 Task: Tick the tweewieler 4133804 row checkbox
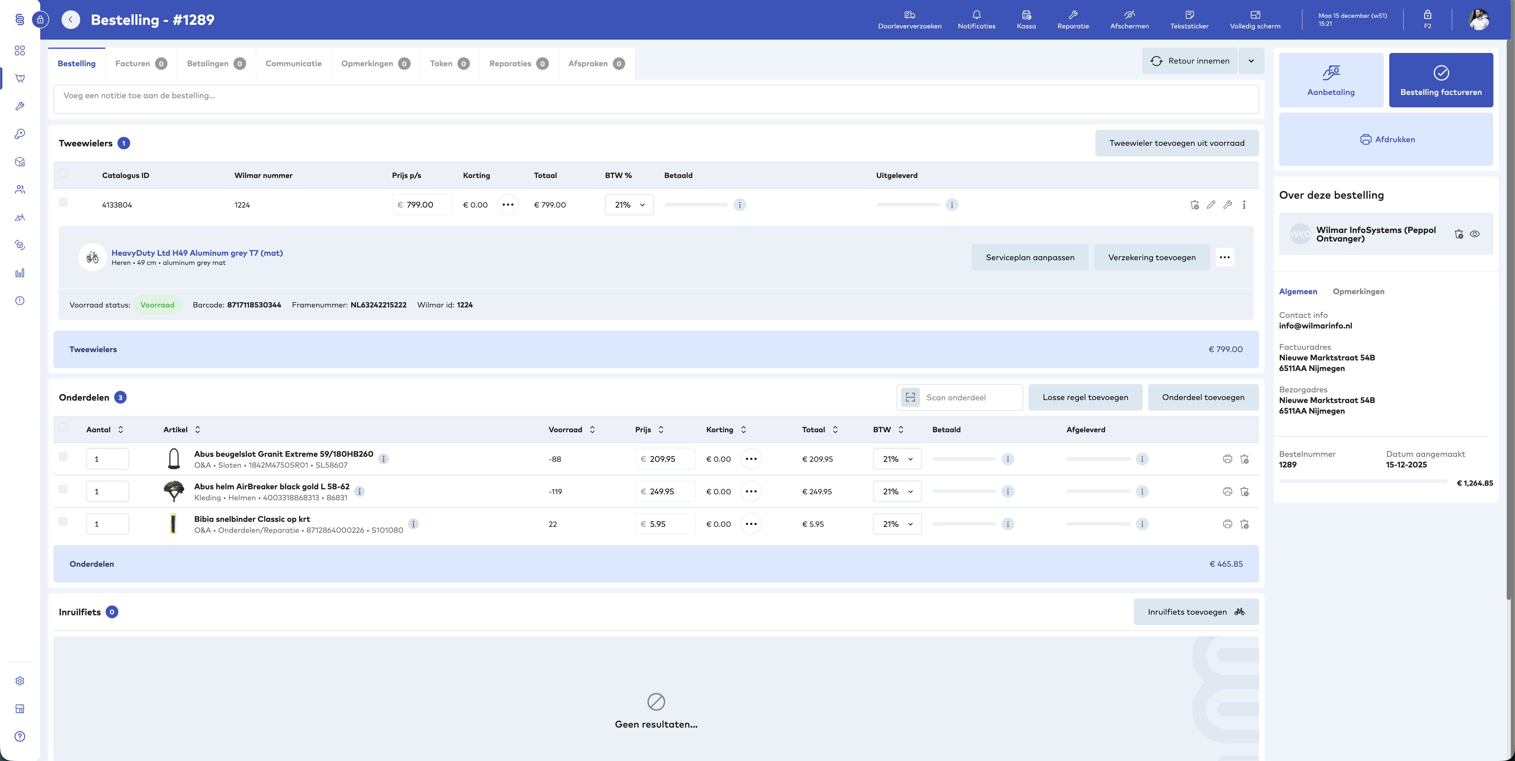tap(63, 202)
